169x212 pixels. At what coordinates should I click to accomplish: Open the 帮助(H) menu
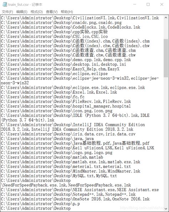67,12
